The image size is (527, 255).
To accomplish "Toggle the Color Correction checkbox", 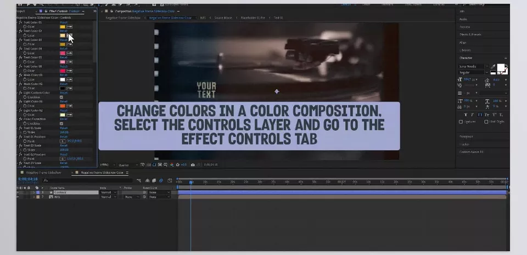I will (x=61, y=124).
